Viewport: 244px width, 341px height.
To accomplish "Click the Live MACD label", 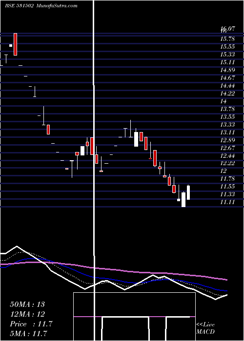I will [205, 328].
